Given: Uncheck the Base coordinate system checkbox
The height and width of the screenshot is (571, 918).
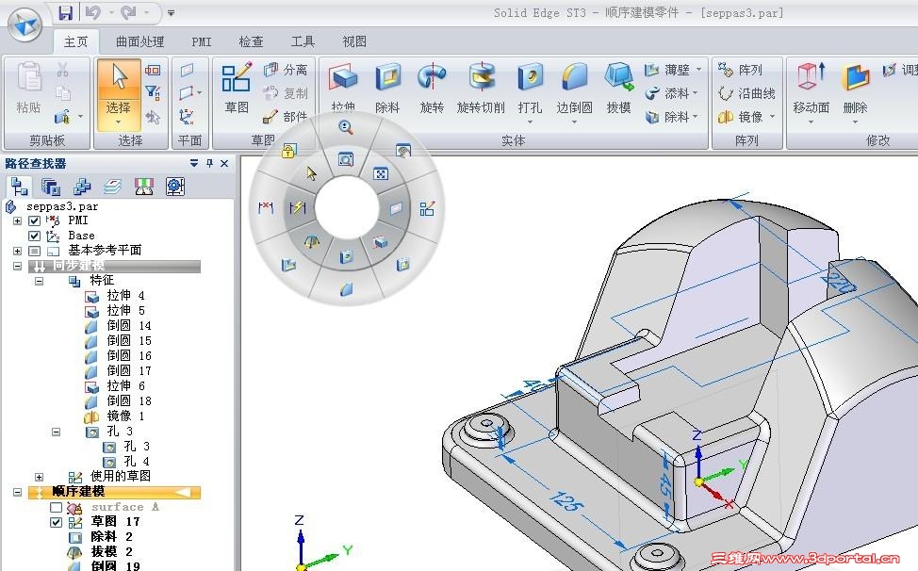Looking at the screenshot, I should click(x=34, y=236).
